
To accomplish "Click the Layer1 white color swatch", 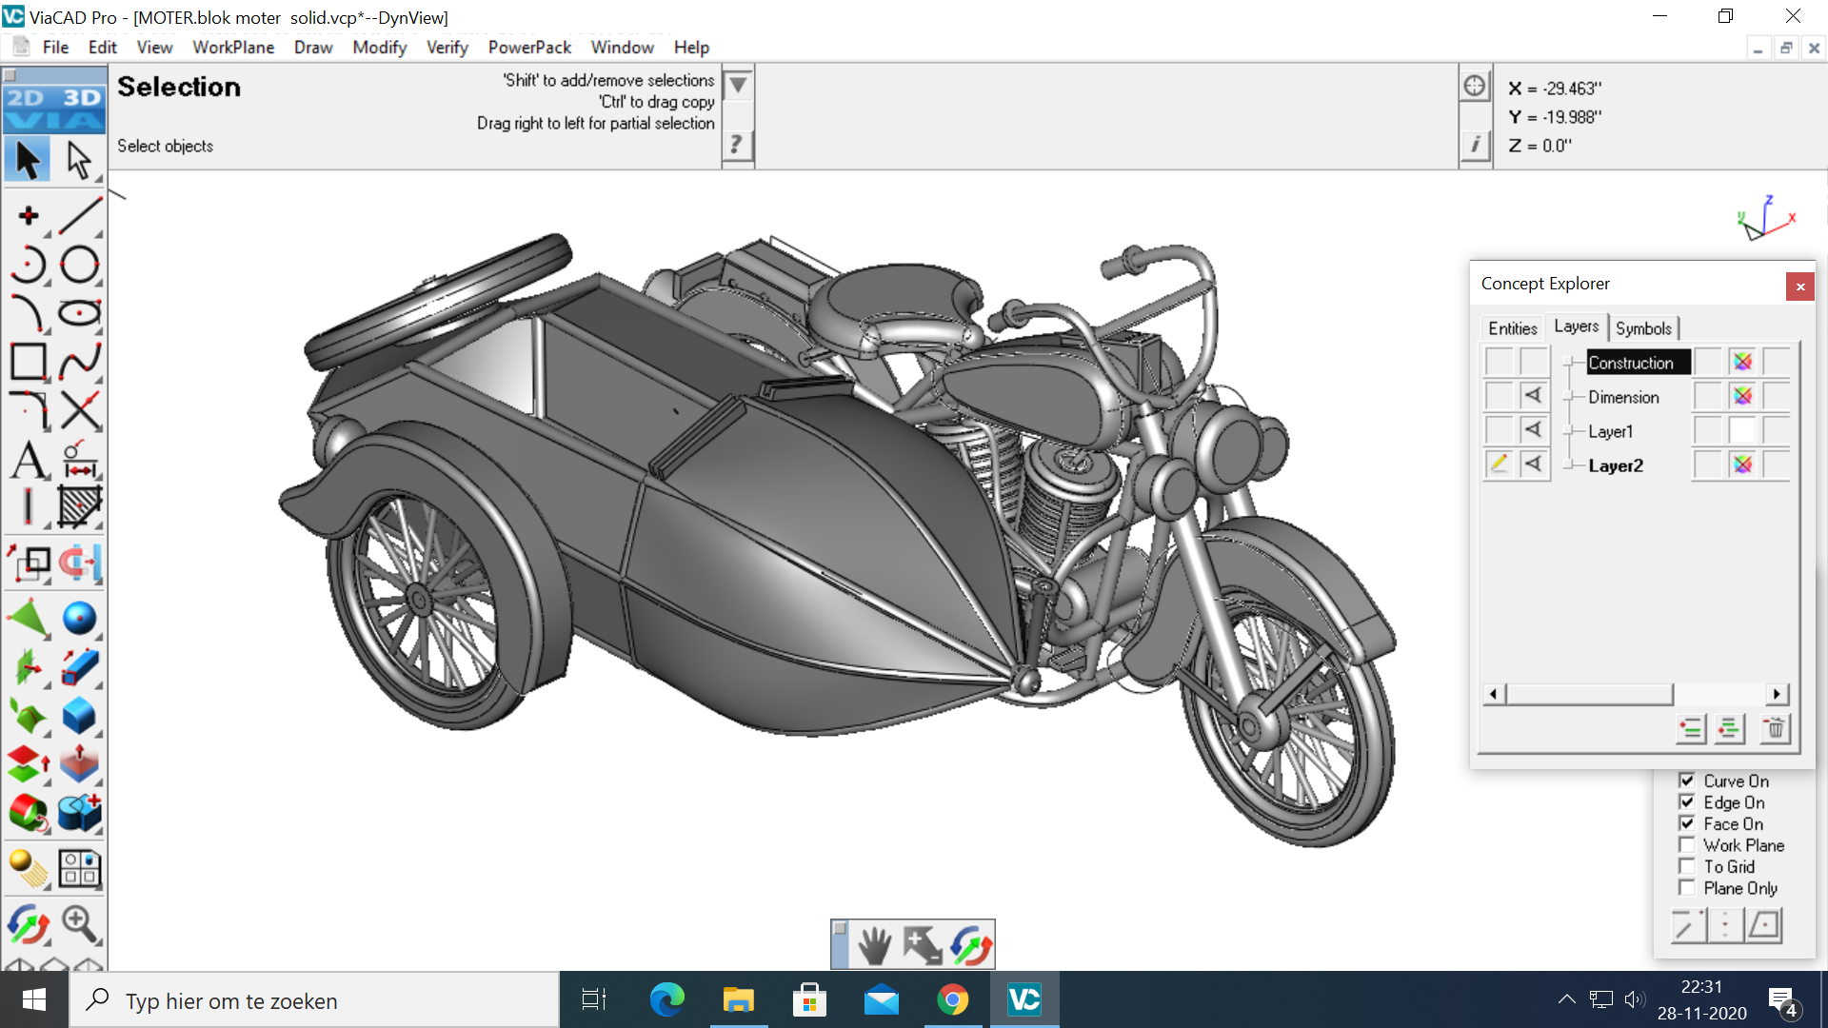I will pos(1742,431).
